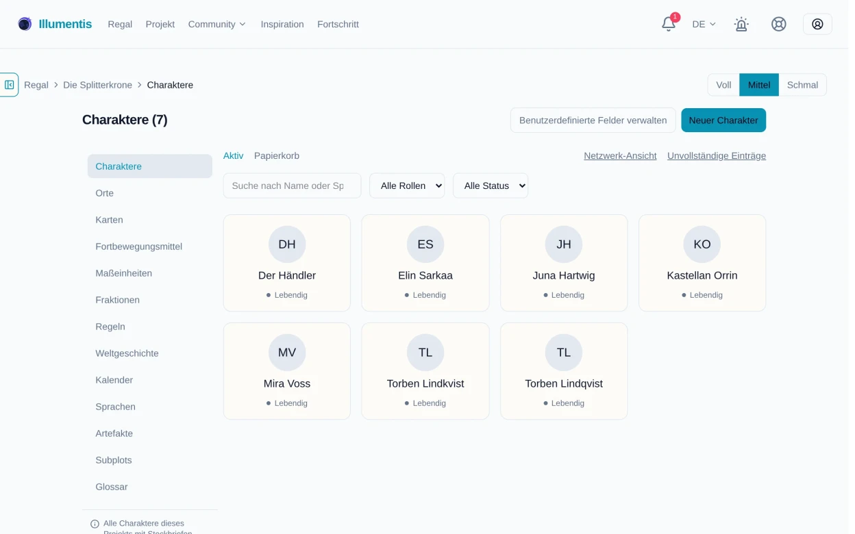Click the KO avatar of Kastellan Orrin
The image size is (855, 534).
(702, 244)
